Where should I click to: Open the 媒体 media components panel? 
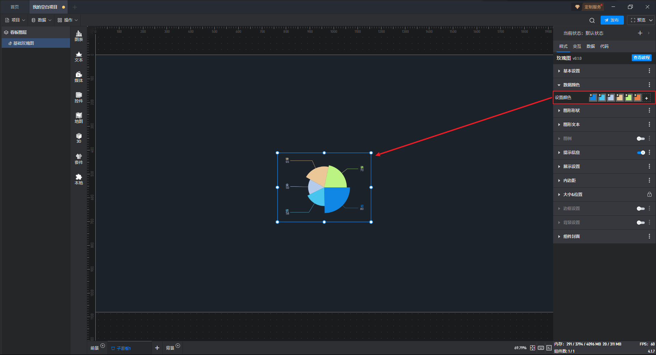coord(79,77)
